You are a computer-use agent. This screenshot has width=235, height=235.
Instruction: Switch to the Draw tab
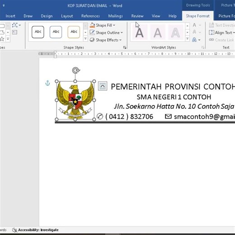(28, 16)
